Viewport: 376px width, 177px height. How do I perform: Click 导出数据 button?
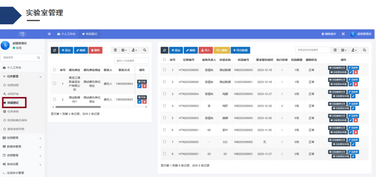[x=241, y=50]
